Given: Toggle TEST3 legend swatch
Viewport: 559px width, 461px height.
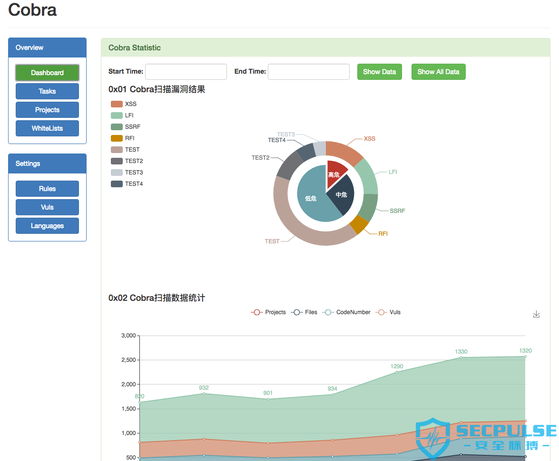Looking at the screenshot, I should pyautogui.click(x=117, y=173).
